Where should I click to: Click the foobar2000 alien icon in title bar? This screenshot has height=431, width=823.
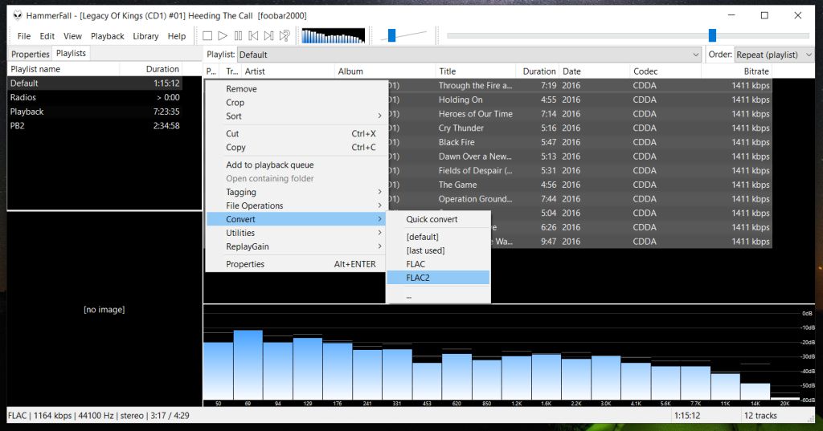[x=18, y=15]
